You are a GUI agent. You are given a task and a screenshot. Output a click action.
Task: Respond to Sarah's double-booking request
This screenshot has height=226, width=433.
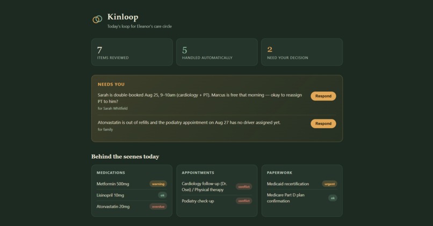click(323, 96)
